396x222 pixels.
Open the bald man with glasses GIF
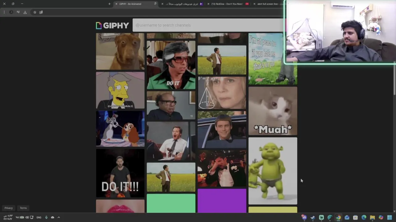(171, 105)
